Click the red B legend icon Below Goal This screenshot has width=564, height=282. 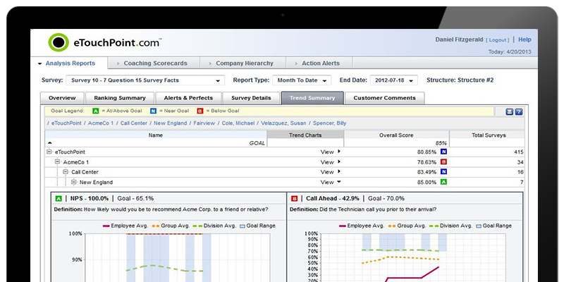pyautogui.click(x=200, y=111)
